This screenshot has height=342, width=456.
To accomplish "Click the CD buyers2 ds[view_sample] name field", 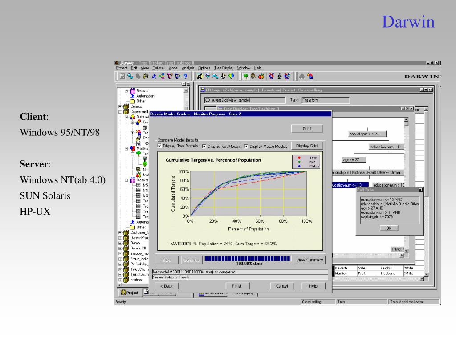I will pos(244,100).
